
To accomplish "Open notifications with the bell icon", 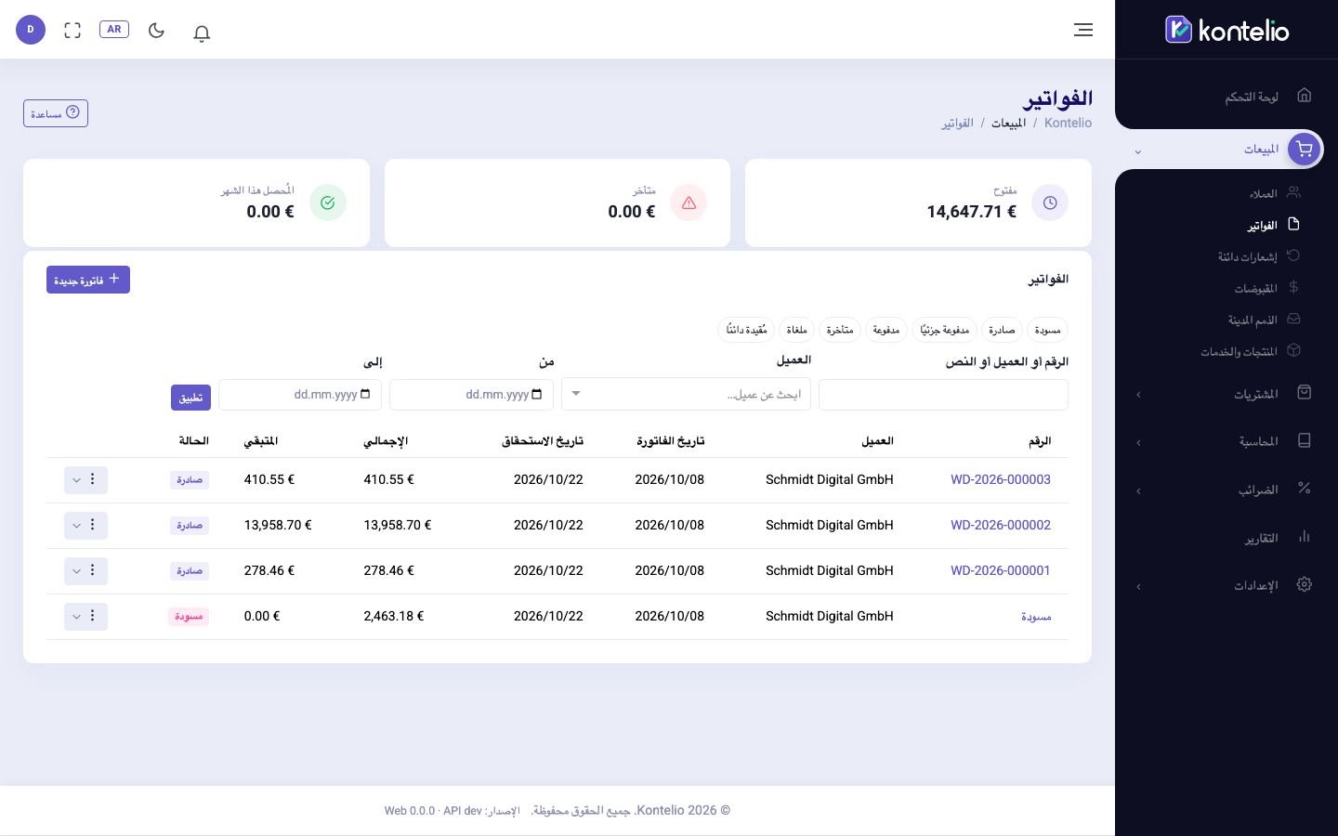I will [x=202, y=33].
